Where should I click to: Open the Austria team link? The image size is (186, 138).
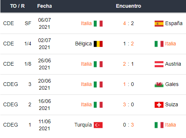(173, 64)
